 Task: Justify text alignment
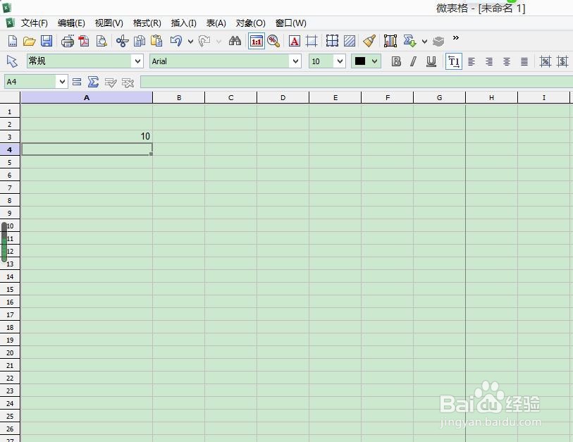point(524,61)
